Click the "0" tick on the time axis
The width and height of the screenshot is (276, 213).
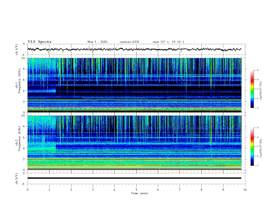(x=28, y=190)
